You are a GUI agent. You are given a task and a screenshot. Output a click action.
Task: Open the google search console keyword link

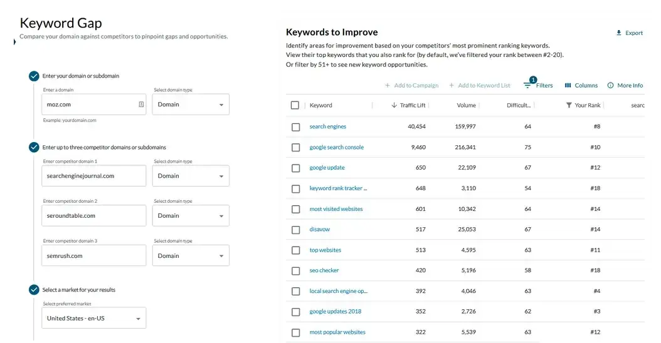click(x=336, y=148)
